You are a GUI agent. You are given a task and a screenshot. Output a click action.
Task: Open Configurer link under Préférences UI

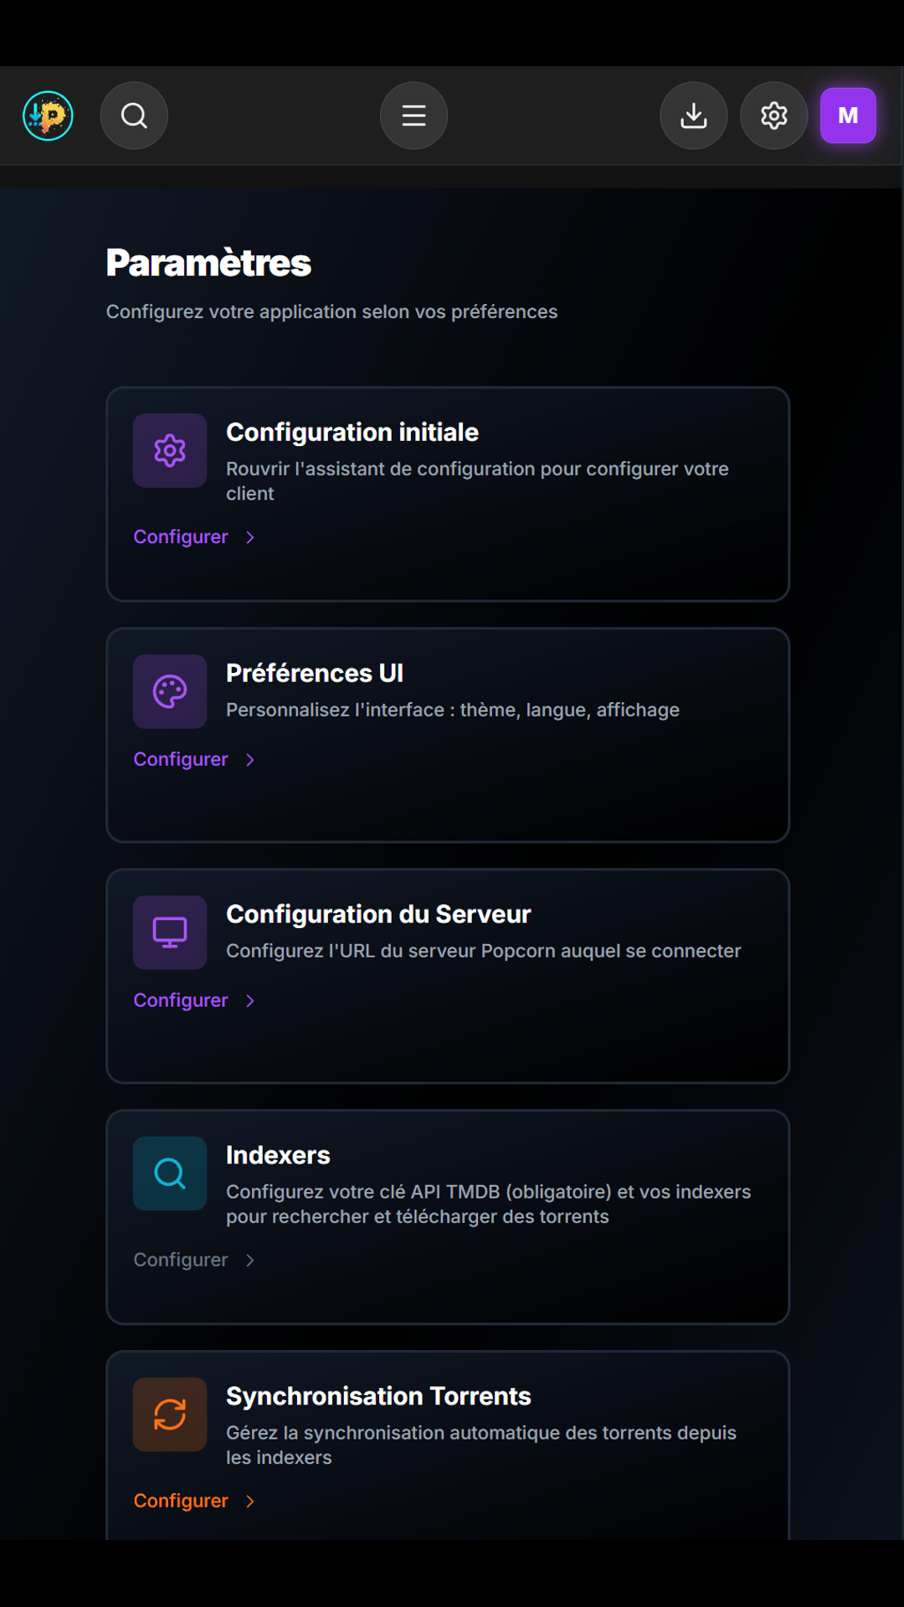pyautogui.click(x=181, y=759)
